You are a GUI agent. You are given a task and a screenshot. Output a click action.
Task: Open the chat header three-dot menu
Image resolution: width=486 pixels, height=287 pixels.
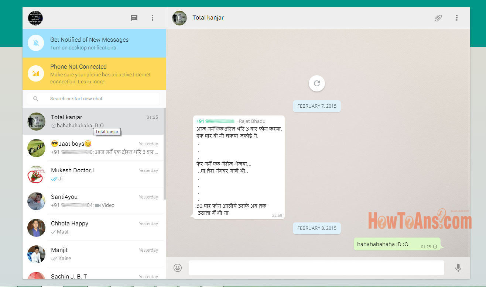click(x=457, y=18)
